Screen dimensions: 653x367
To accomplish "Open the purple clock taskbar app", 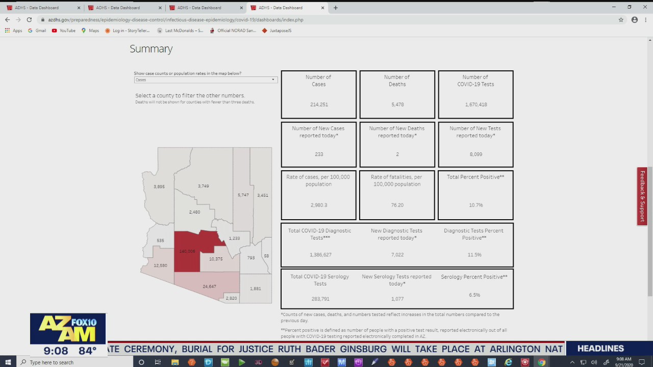I will [x=358, y=362].
